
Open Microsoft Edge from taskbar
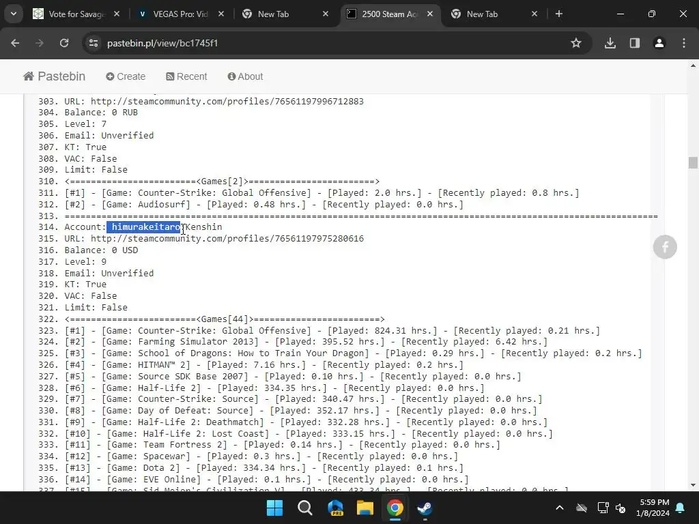(335, 508)
